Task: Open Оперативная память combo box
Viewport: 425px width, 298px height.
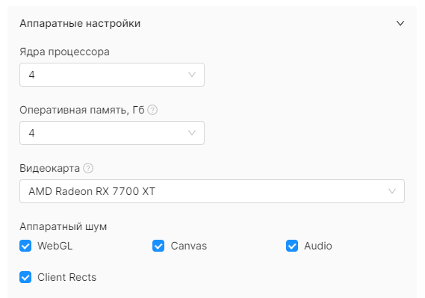Action: pos(112,133)
